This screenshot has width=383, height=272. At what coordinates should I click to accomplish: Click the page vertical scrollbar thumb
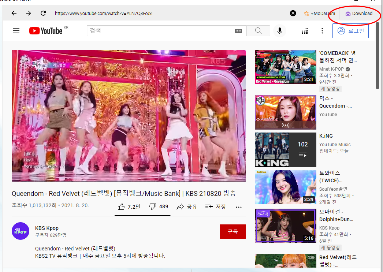click(378, 55)
